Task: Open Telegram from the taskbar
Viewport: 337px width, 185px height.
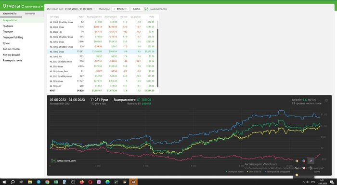Action: (39, 182)
